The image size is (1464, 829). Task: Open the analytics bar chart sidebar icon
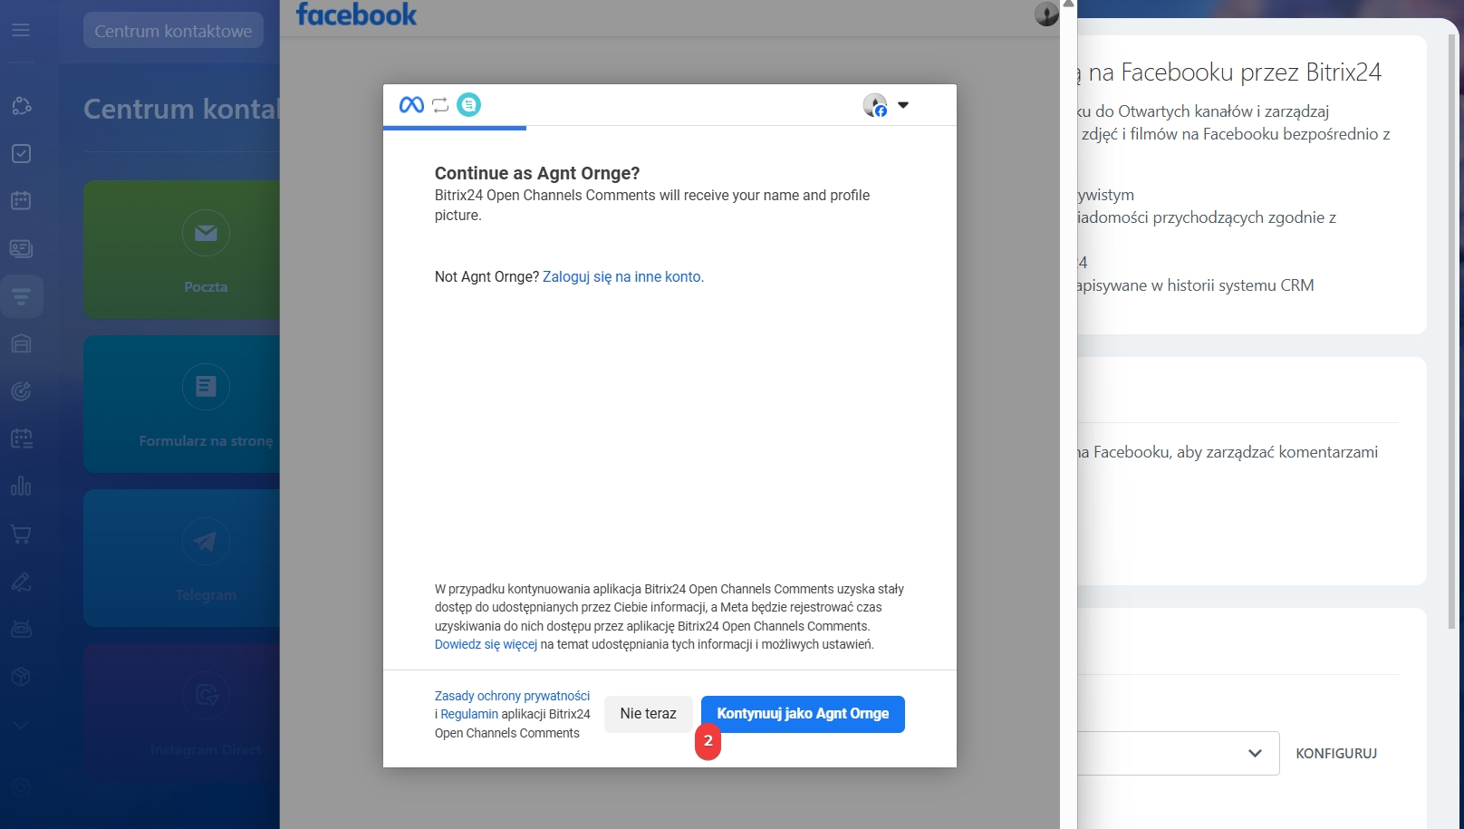coord(21,487)
